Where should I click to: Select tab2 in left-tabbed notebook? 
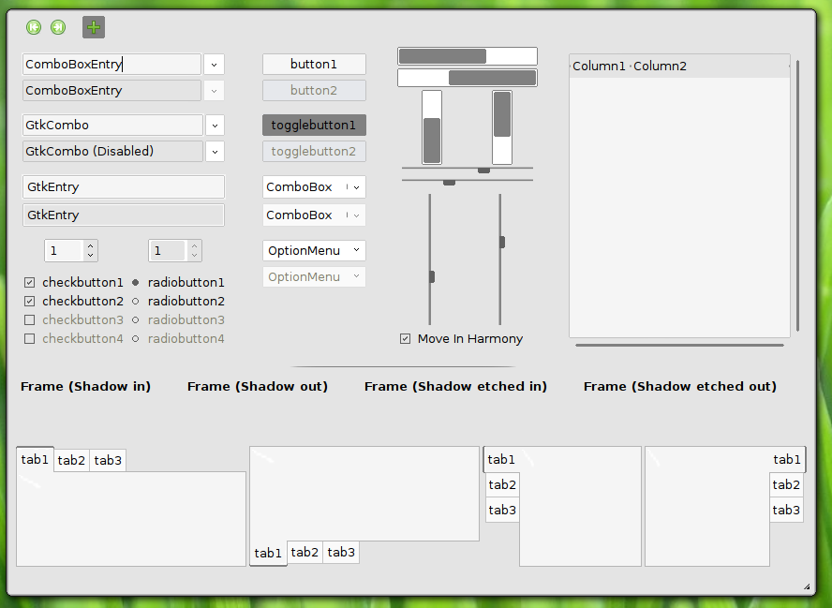[x=502, y=484]
